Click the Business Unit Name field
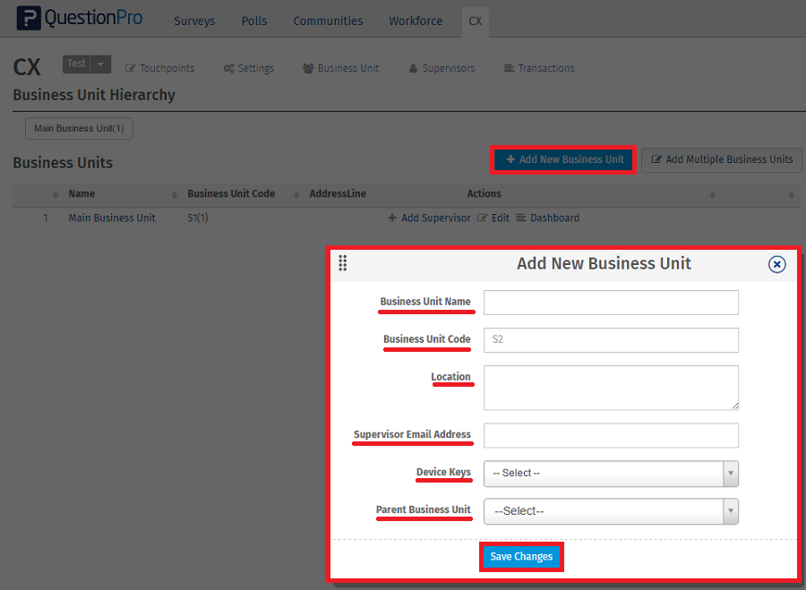The width and height of the screenshot is (806, 590). tap(611, 303)
